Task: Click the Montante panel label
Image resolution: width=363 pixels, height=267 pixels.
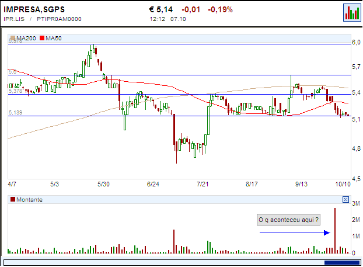Action: point(29,200)
